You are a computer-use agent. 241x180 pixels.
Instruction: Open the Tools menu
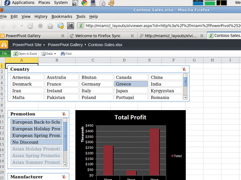[x=81, y=17]
